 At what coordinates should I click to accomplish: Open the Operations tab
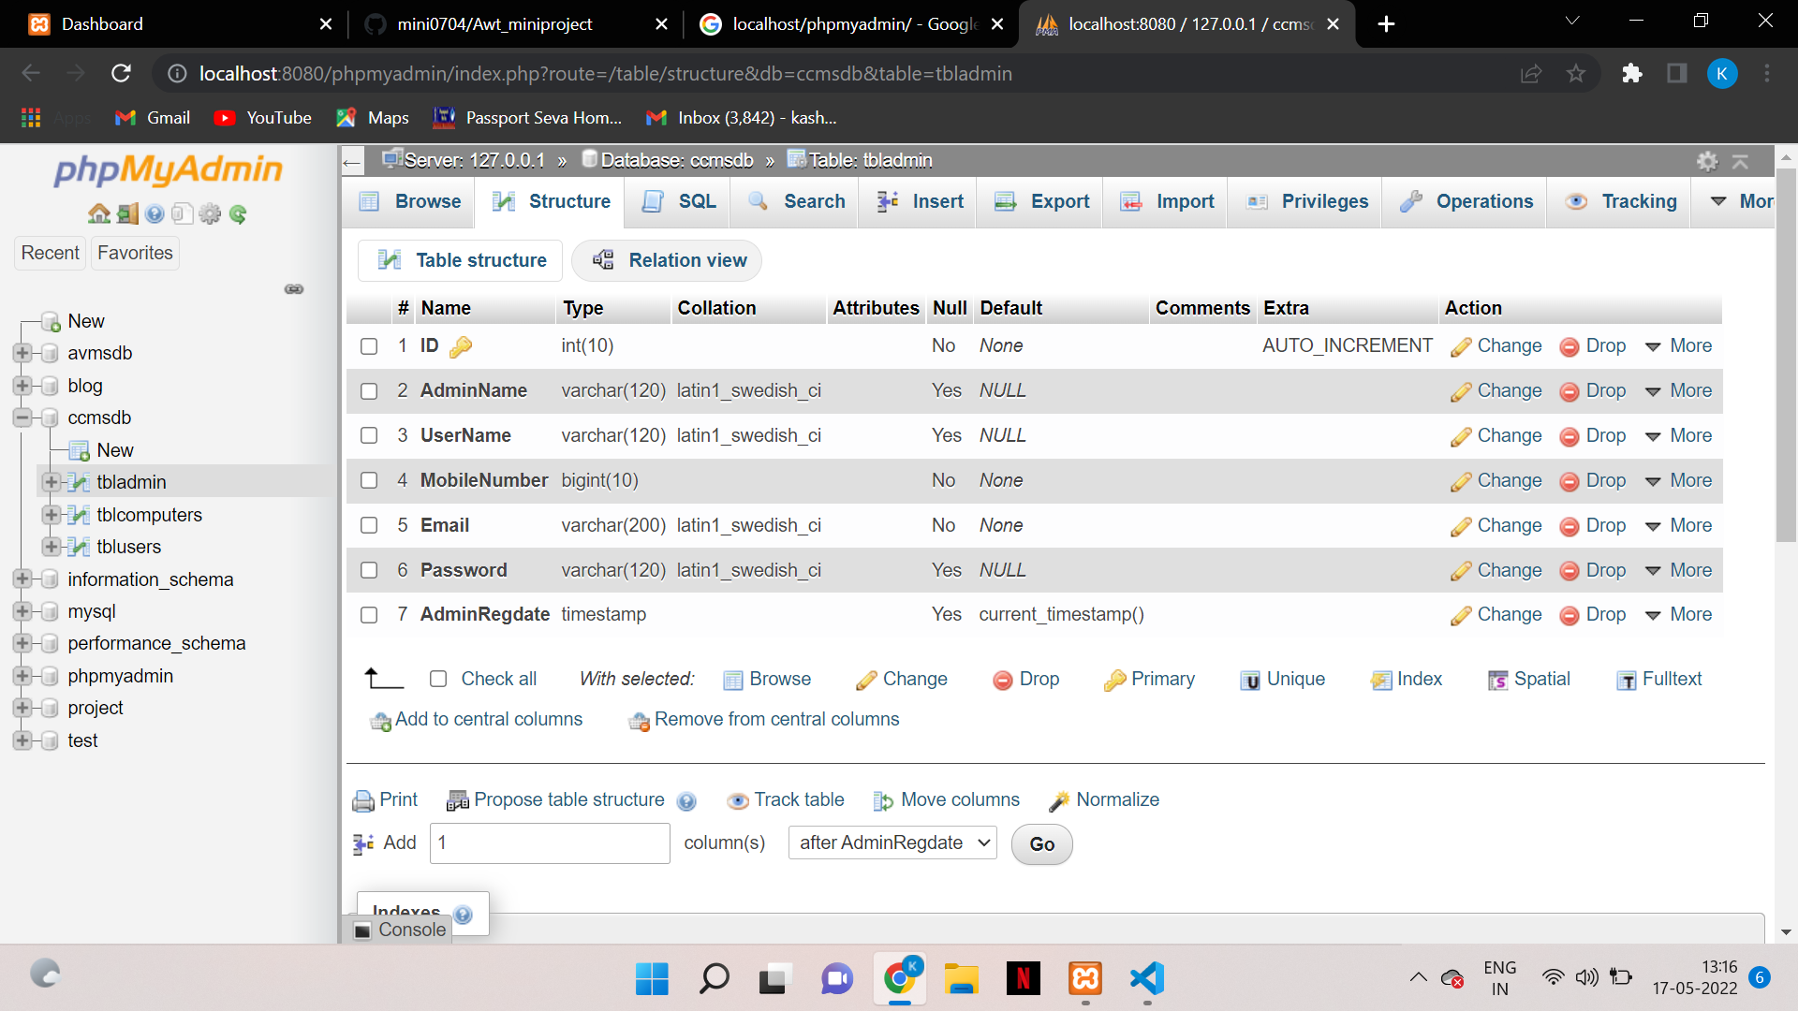point(1466,201)
